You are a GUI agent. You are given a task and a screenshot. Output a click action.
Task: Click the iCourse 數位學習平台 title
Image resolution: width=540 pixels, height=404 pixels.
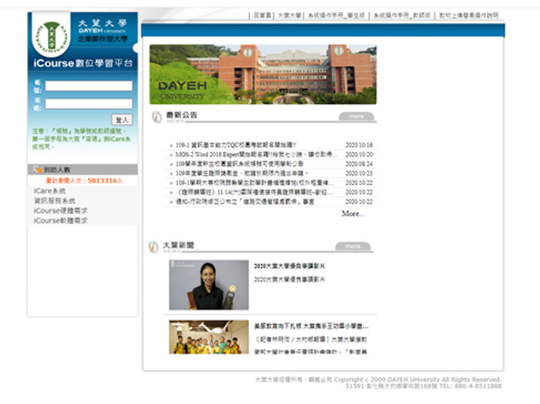[83, 63]
